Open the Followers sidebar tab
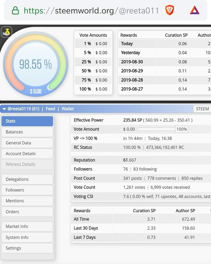 pyautogui.click(x=27, y=190)
